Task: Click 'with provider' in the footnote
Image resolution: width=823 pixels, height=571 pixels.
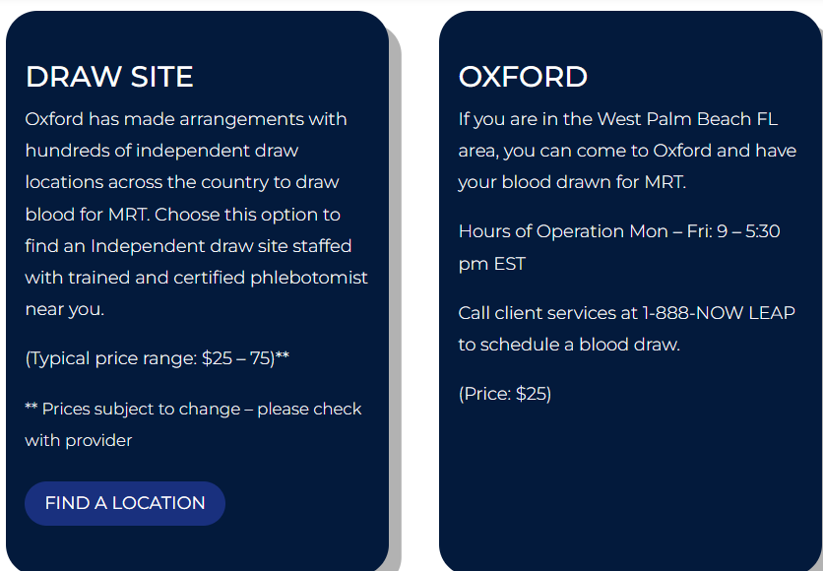Action: point(79,440)
